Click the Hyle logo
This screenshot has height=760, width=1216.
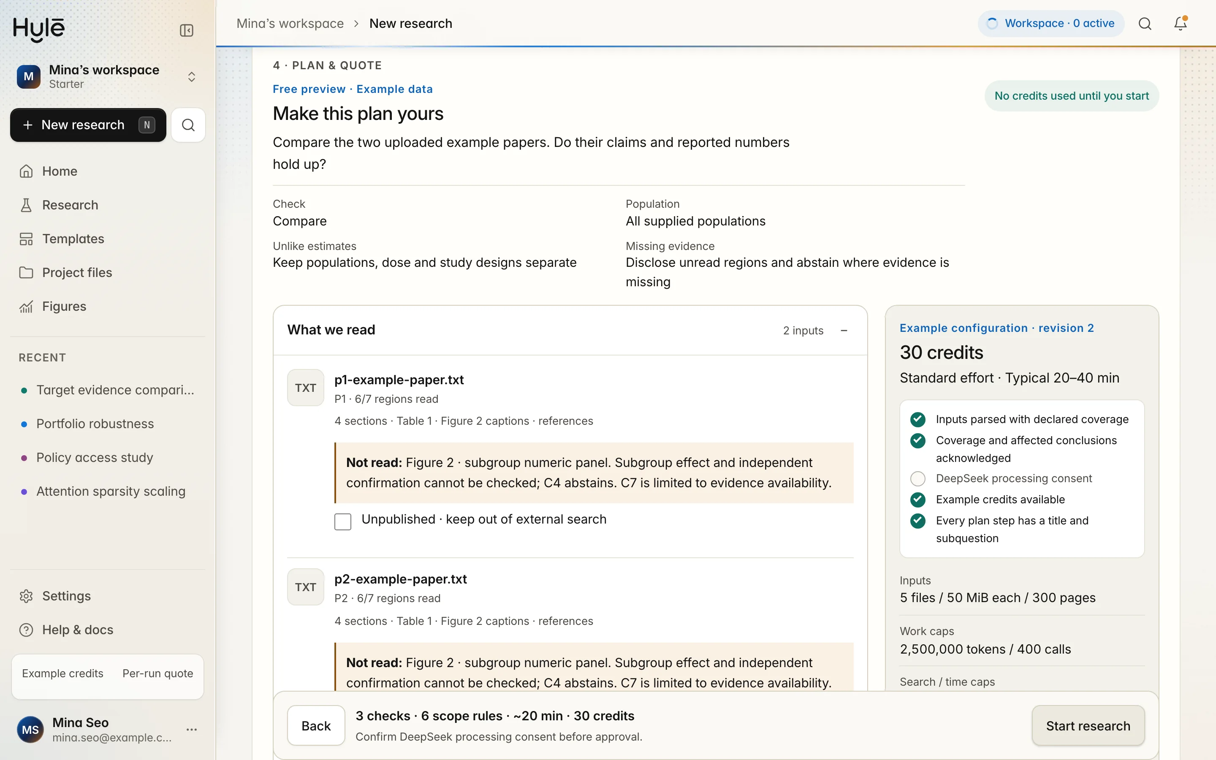[x=39, y=29]
